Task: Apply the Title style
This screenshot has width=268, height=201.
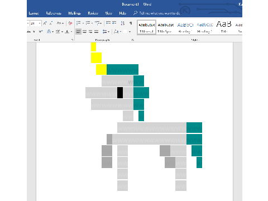Action: click(x=224, y=27)
